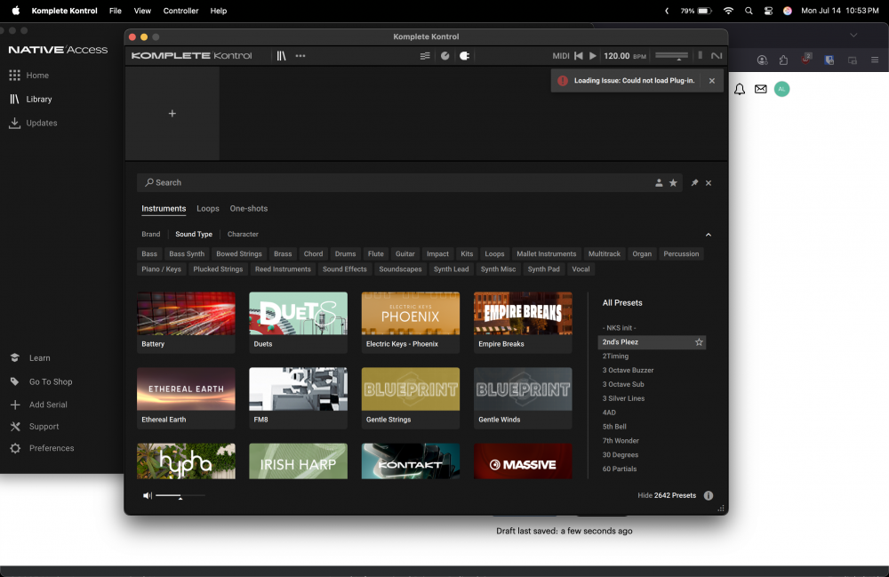
Task: Select the 3 Octave Buzzer preset
Action: [628, 370]
